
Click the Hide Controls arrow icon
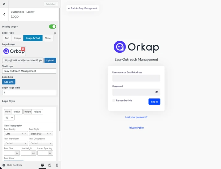4,165
